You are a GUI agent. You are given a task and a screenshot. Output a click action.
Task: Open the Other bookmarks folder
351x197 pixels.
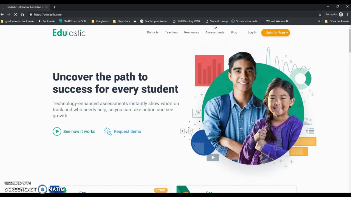tap(337, 21)
